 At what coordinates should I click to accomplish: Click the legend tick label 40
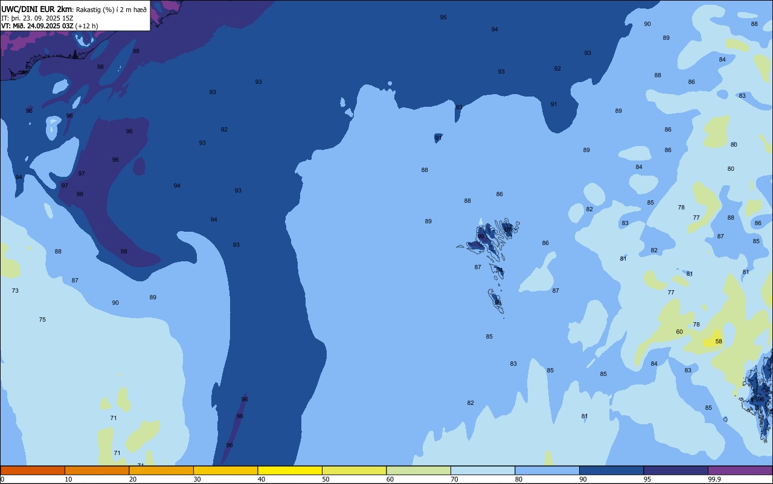[x=261, y=479]
